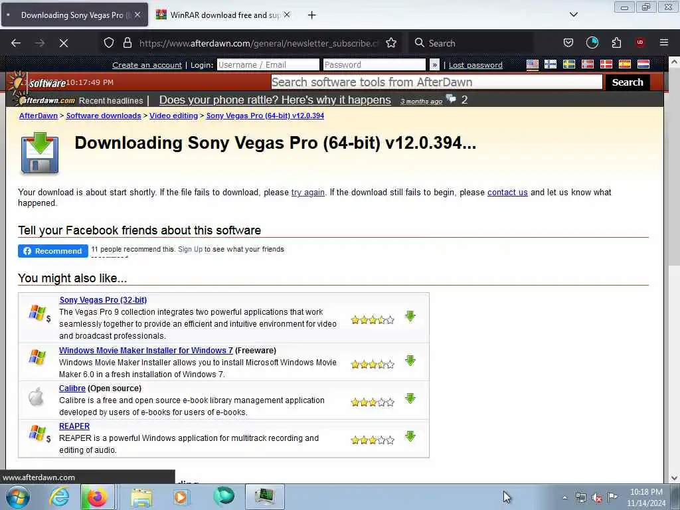Open the headline comments bubble icon
680x510 pixels.
451,99
